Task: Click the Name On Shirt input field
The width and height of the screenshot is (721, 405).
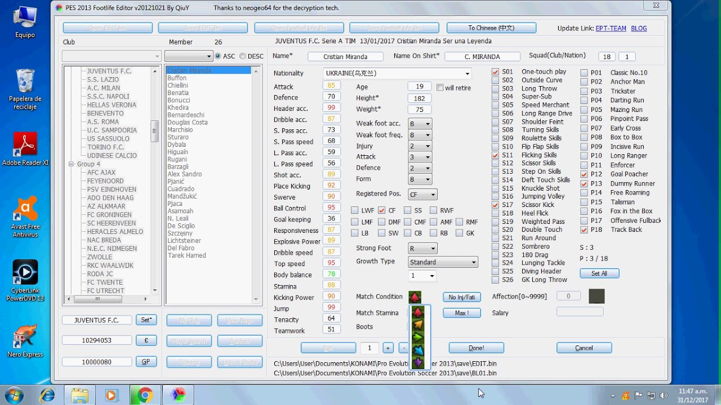Action: click(482, 57)
